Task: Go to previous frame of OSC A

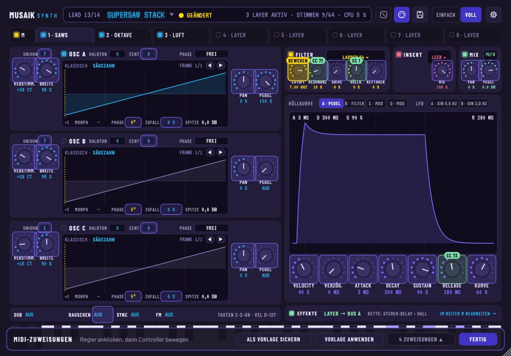Action: (210, 65)
